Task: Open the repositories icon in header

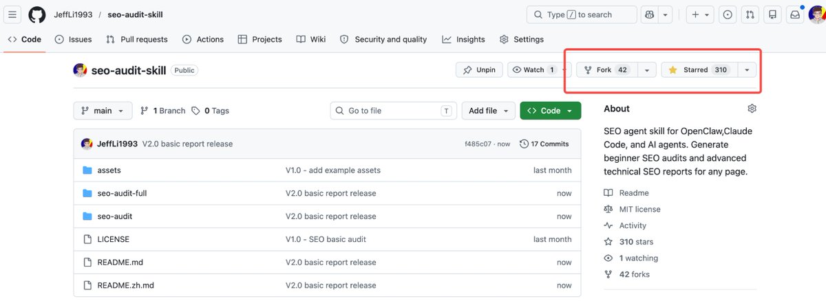Action: tap(772, 14)
